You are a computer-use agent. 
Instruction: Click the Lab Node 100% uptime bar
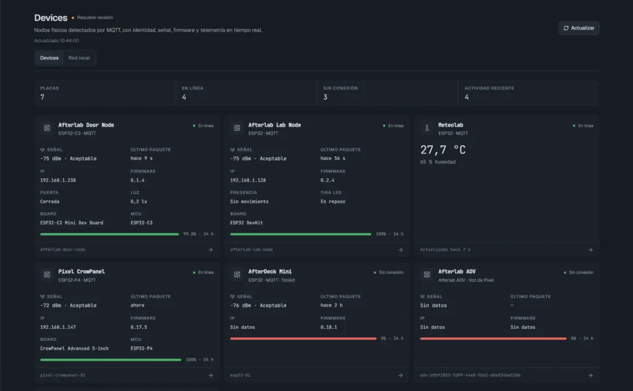click(x=300, y=234)
